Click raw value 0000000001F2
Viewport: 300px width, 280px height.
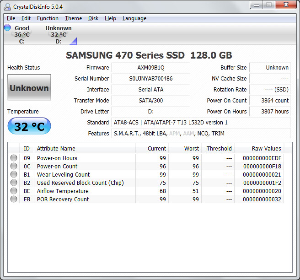point(262,183)
